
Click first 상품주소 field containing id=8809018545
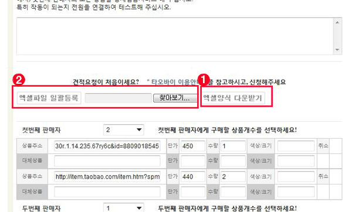(107, 146)
